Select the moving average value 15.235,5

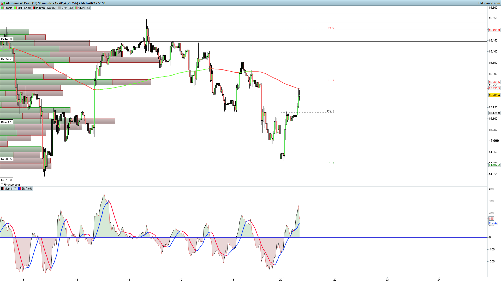494,88
